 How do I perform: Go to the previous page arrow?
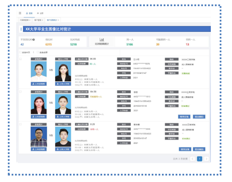click(x=192, y=159)
